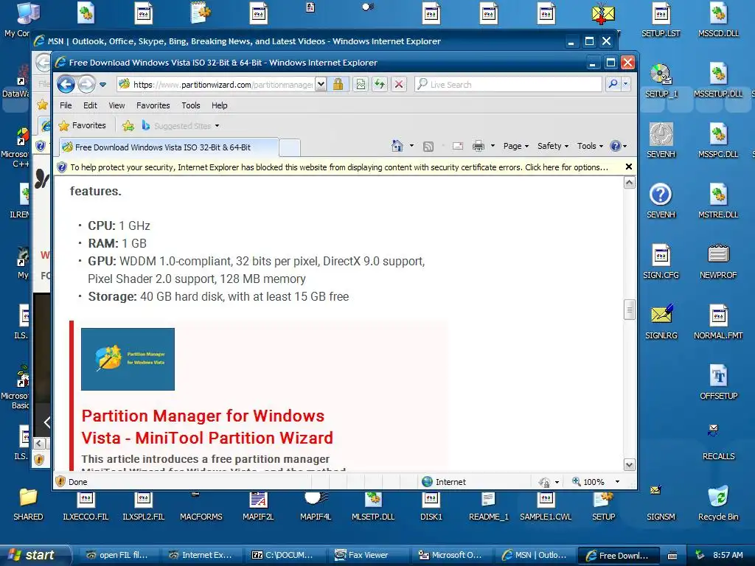Select the SIGNLRG desktop icon
Screen dimensions: 755x566
[x=661, y=322]
